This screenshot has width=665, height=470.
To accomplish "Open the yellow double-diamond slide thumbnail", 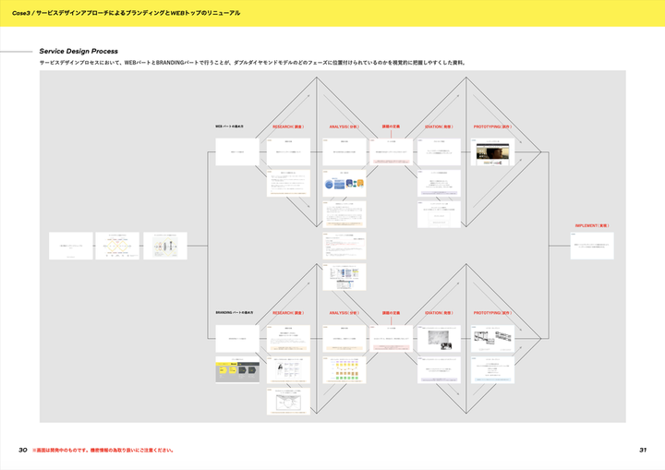I will [x=117, y=246].
